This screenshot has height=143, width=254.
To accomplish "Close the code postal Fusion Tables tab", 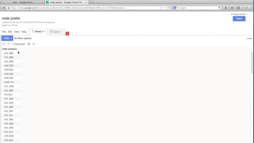I will (x=86, y=2).
